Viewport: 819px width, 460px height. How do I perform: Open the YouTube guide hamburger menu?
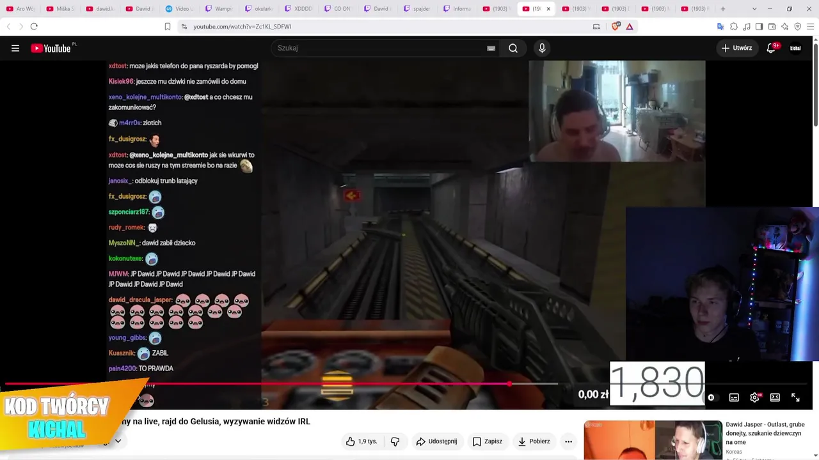[x=15, y=48]
